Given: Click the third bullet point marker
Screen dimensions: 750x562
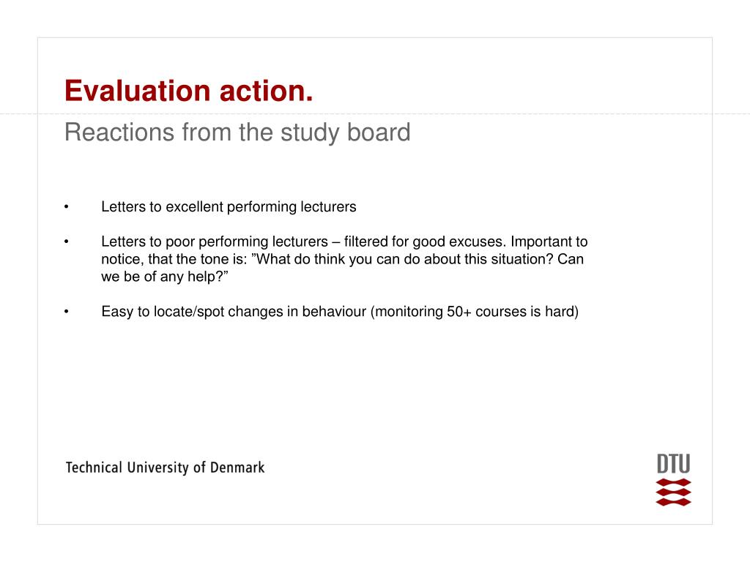Looking at the screenshot, I should coord(67,312).
